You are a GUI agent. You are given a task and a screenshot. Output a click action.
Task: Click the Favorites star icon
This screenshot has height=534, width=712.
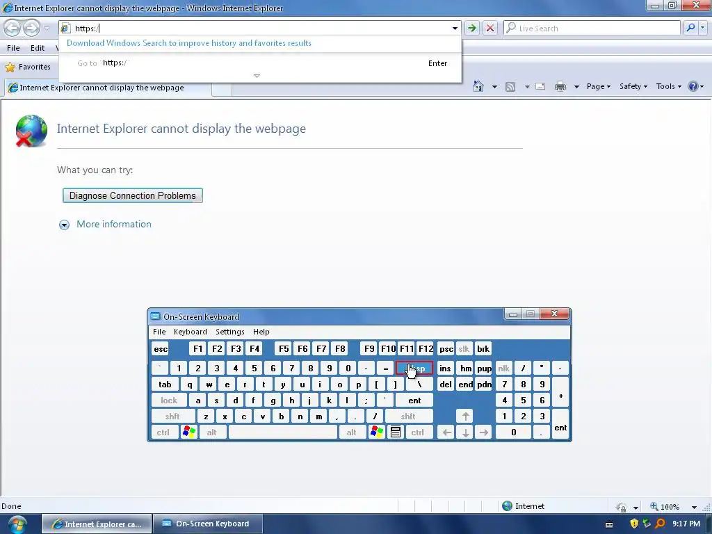point(10,67)
